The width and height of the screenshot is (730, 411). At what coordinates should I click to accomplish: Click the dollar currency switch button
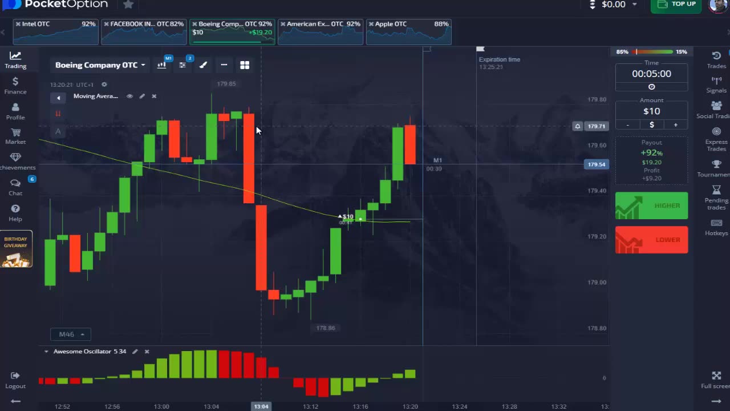tap(651, 124)
